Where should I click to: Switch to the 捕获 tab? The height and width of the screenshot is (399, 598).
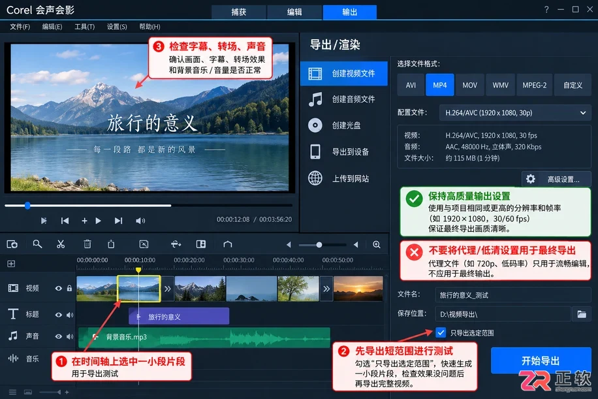(x=239, y=12)
